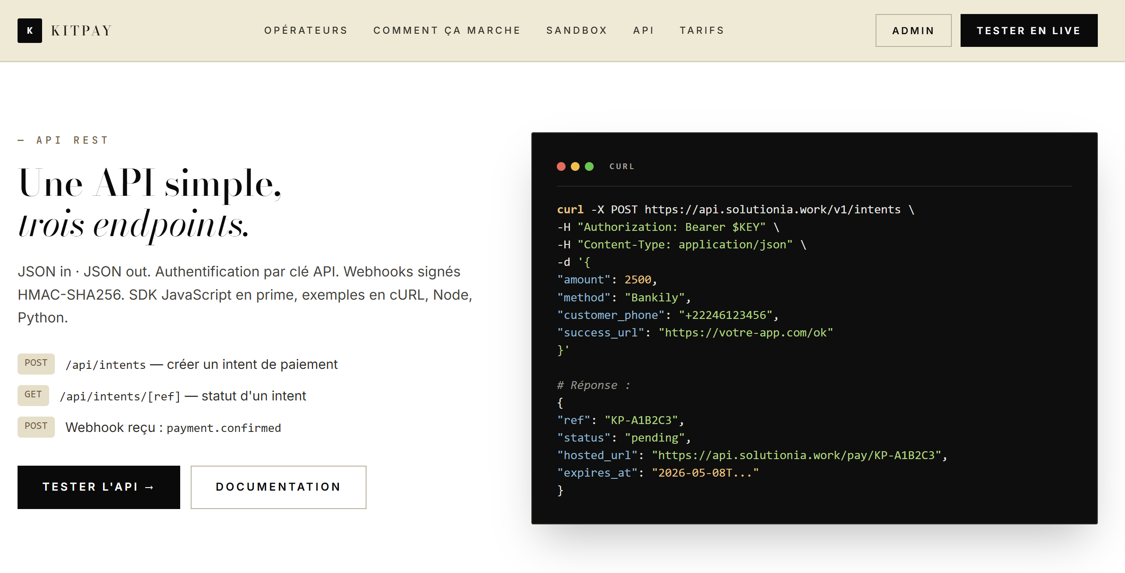The width and height of the screenshot is (1125, 573).
Task: Click the KitPay K logo icon
Action: point(30,31)
